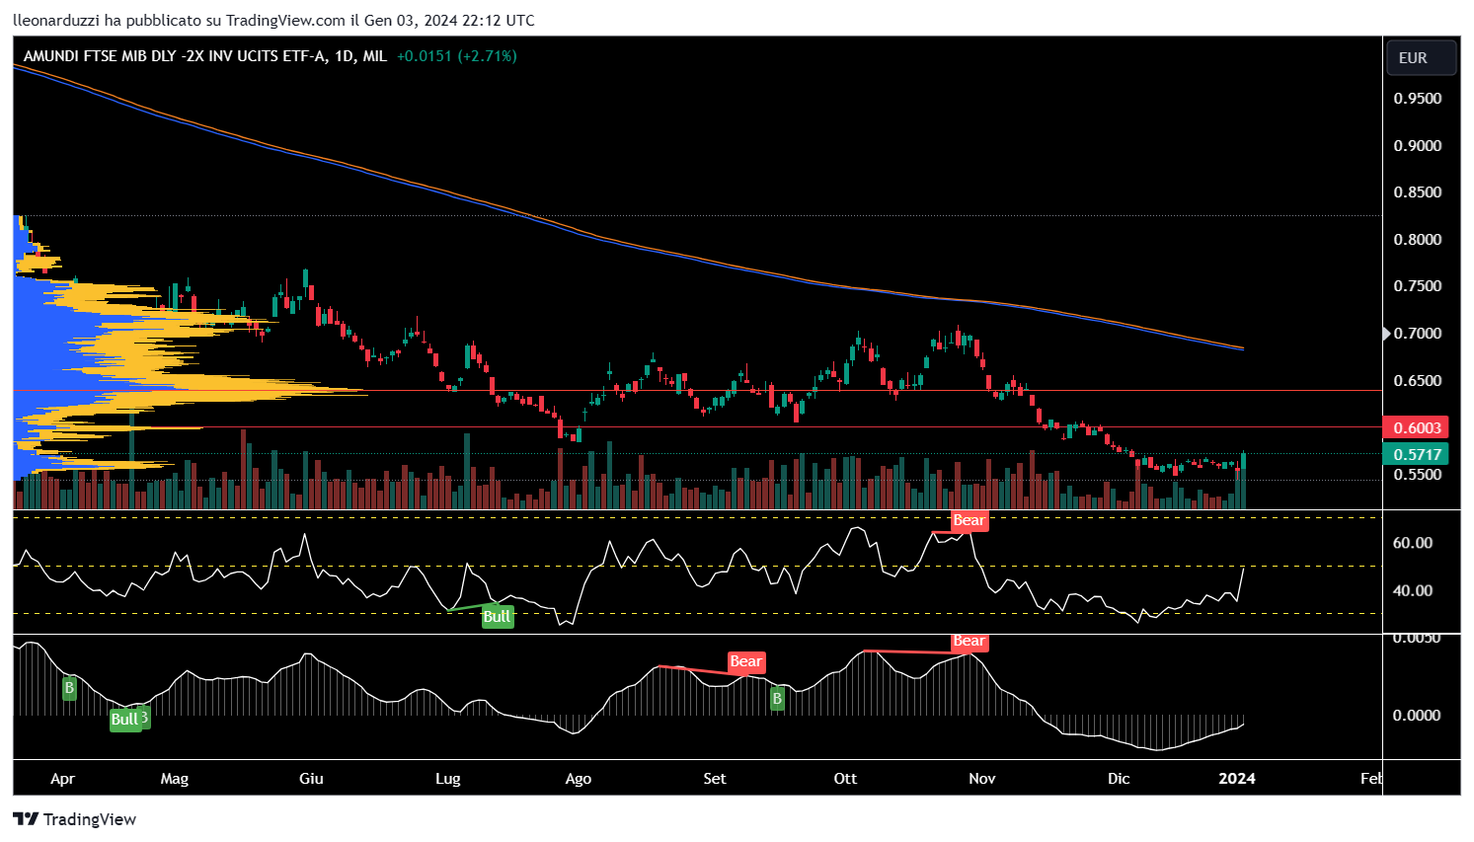The height and width of the screenshot is (842, 1474).
Task: Click the +0.0151 (+2.71%) change value
Action: point(456,56)
